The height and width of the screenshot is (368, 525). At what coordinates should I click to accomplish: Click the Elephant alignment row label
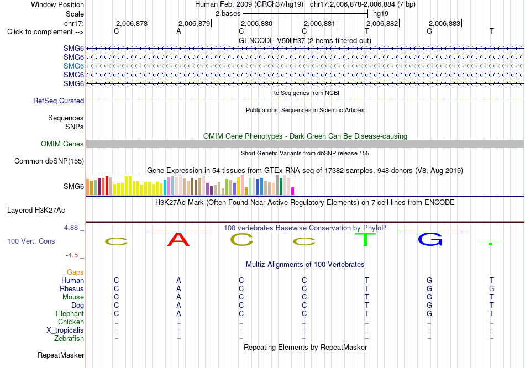(70, 314)
